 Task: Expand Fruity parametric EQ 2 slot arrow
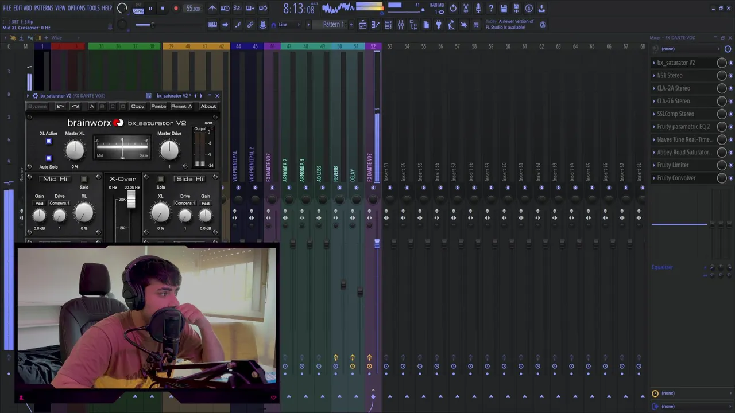(654, 127)
